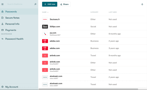Click the Adobe logo used 3 years ago
This screenshot has width=147, height=90.
coord(45,48)
